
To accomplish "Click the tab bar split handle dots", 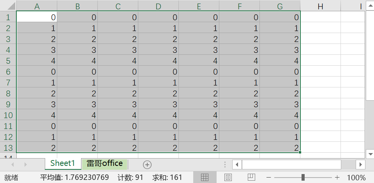I will pyautogui.click(x=225, y=164).
